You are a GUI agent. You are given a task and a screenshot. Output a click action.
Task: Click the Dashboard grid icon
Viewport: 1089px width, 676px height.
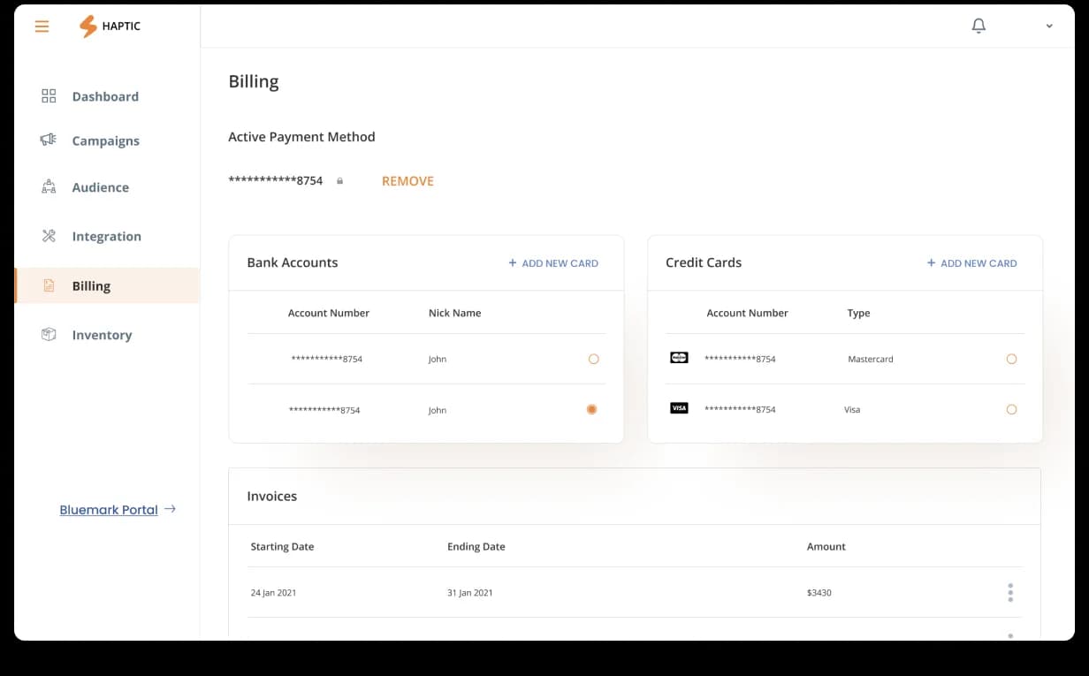(49, 96)
